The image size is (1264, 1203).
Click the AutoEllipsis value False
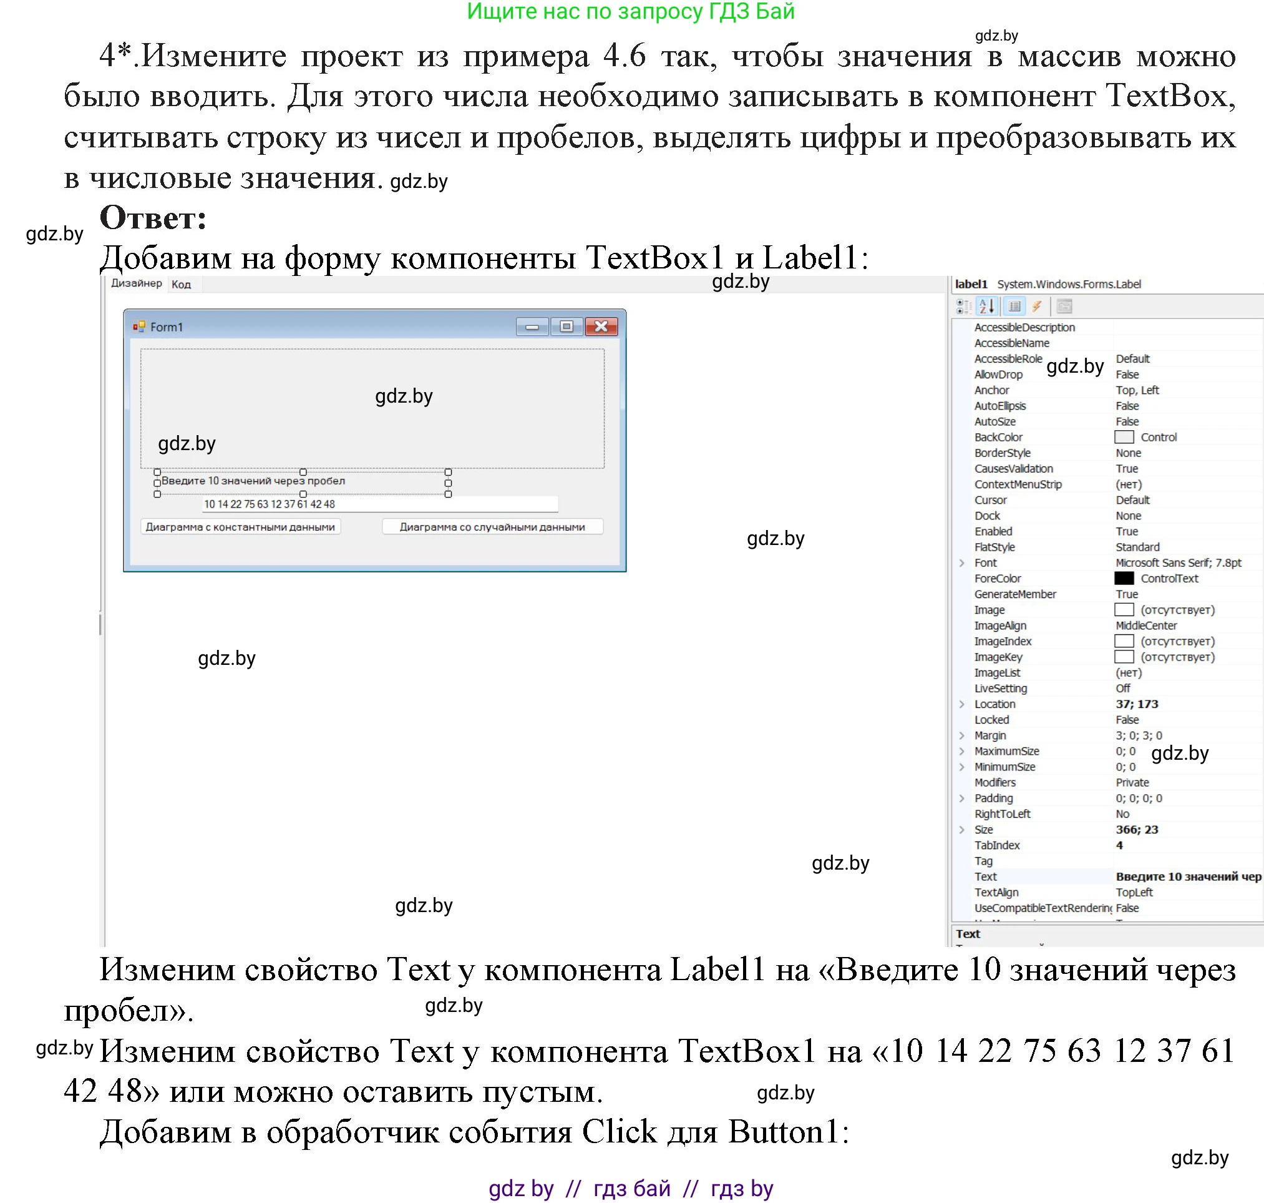click(1127, 406)
